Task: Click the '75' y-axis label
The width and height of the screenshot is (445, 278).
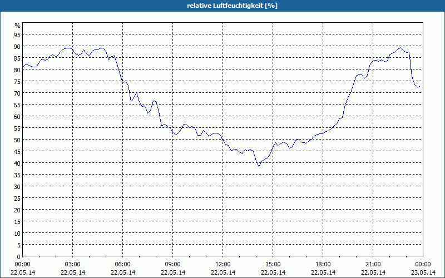Action: (17, 81)
